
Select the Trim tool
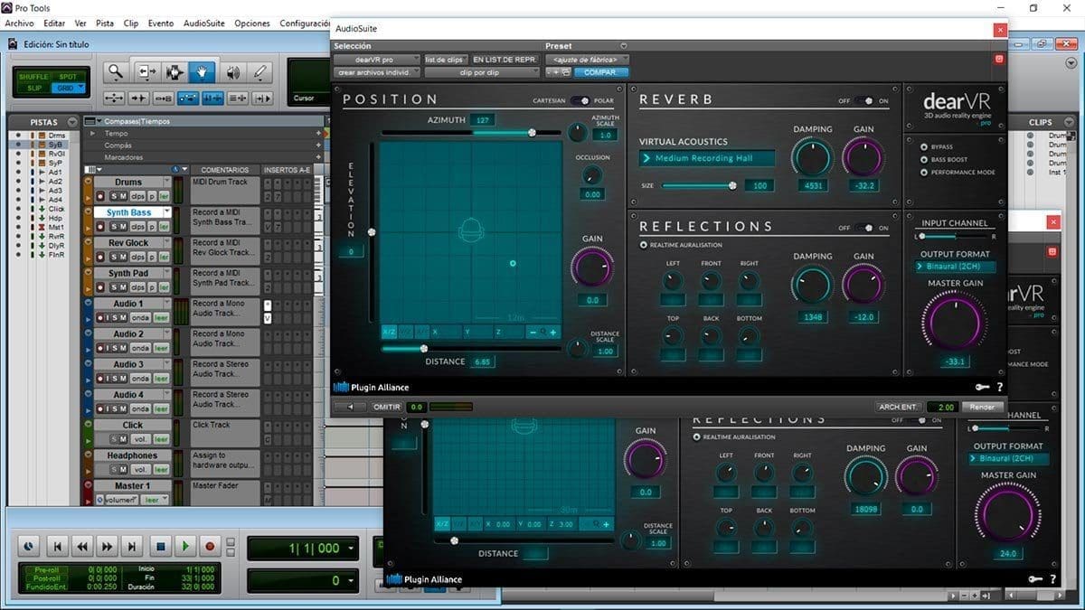click(146, 72)
